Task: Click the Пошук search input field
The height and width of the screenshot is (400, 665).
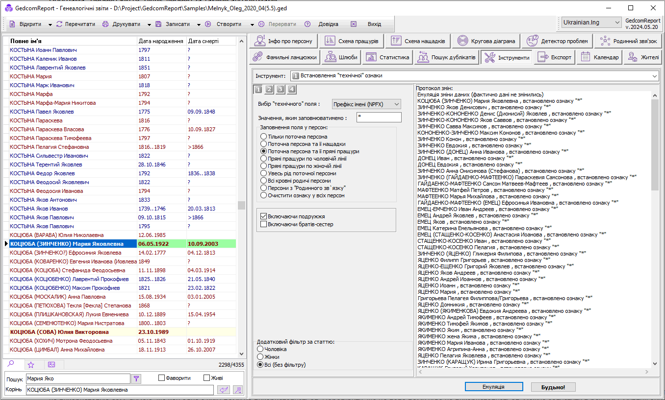Action: pyautogui.click(x=77, y=378)
